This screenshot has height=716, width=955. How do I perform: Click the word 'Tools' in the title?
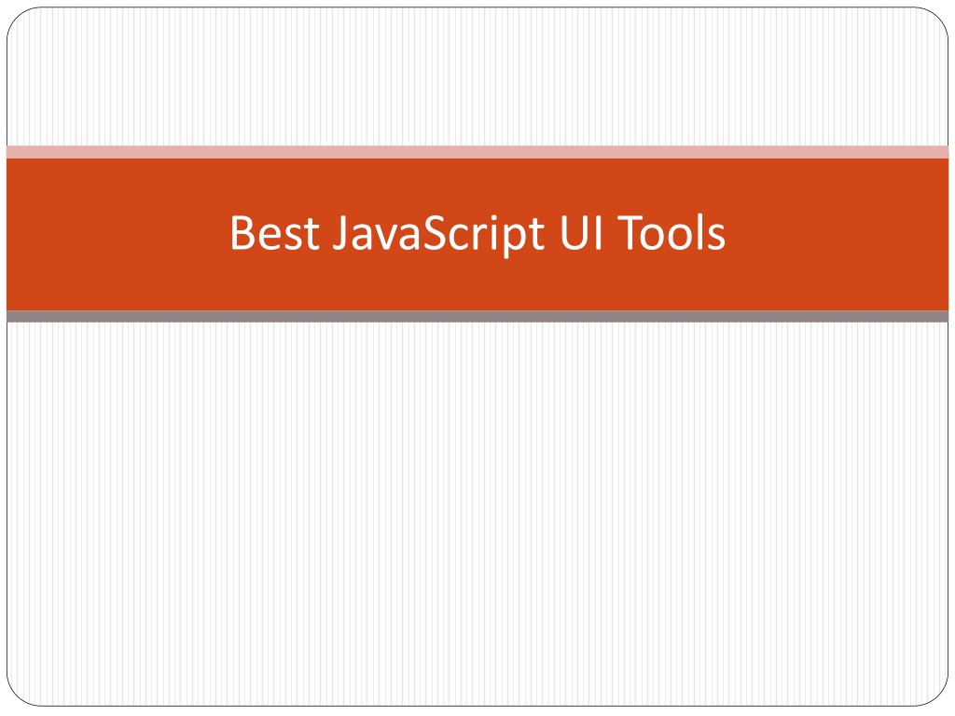[671, 232]
